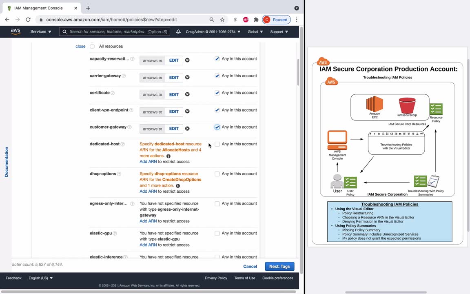This screenshot has width=470, height=294.
Task: Click the info icon after '1 more action' for dhcp-options
Action: click(x=178, y=186)
